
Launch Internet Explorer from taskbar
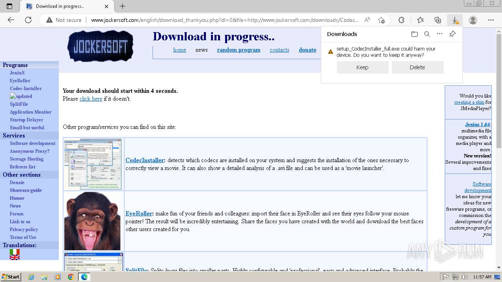tap(31, 277)
